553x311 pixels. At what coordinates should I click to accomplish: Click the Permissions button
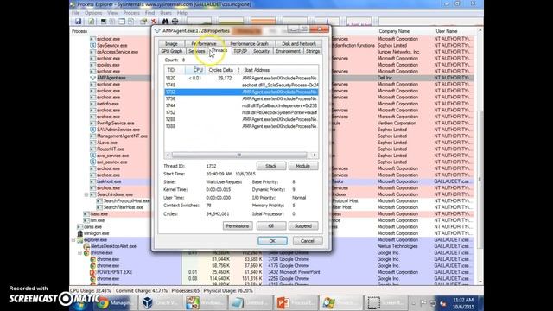pos(238,226)
